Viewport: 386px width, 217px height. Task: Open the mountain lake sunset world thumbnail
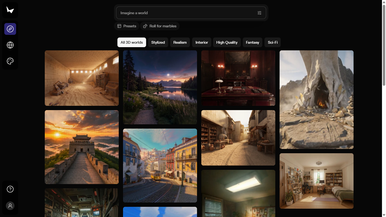click(160, 87)
